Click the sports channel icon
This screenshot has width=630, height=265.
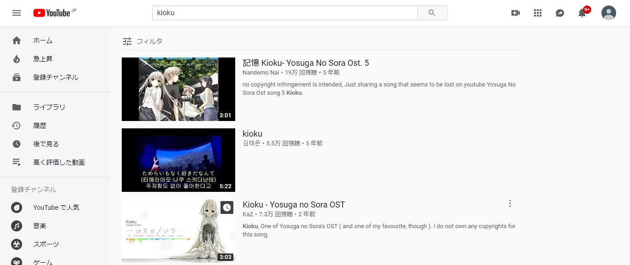point(17,244)
